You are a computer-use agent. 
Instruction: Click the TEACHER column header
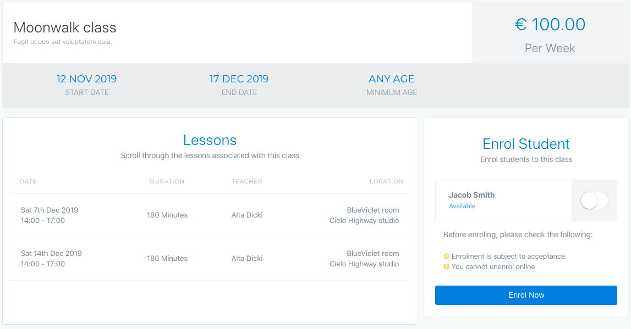pos(246,182)
